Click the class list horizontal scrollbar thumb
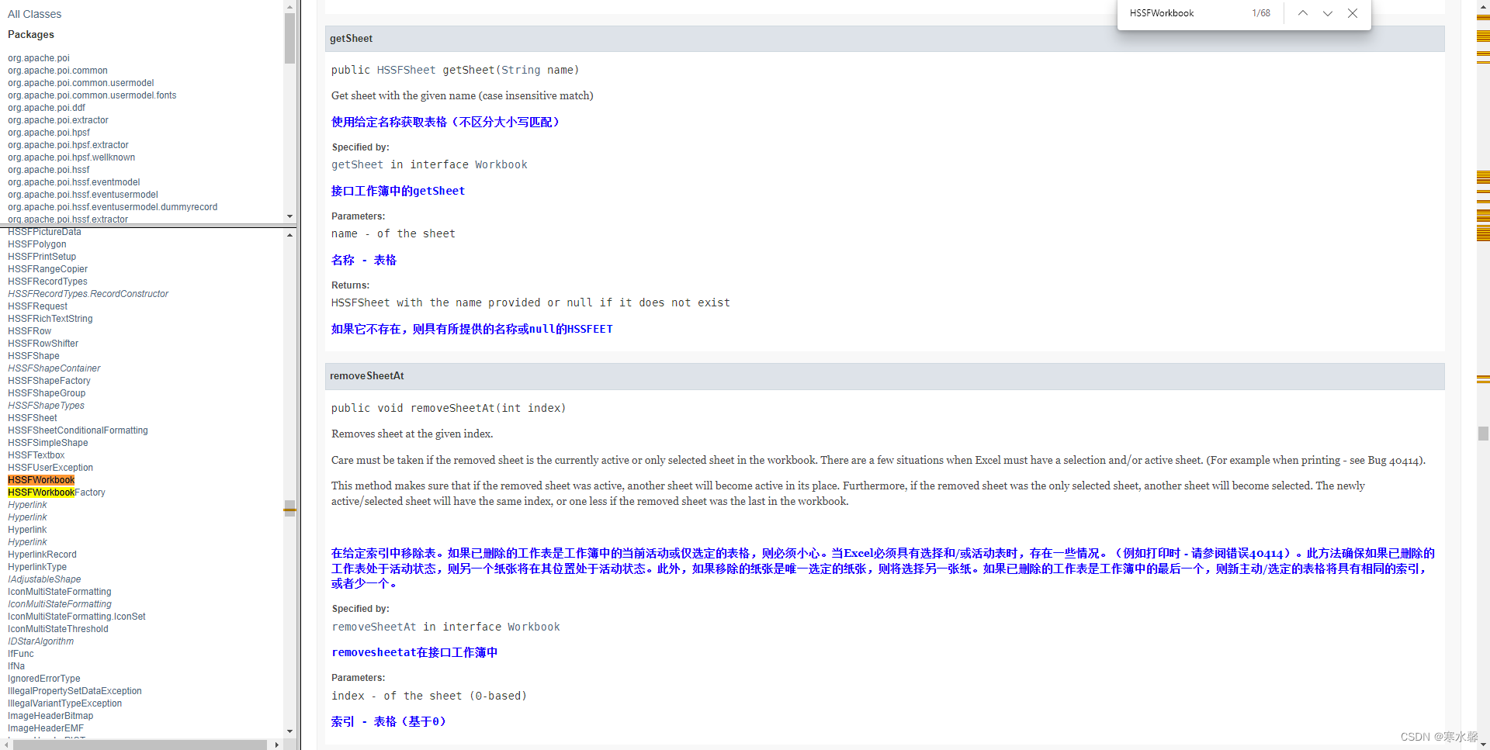 coord(140,745)
